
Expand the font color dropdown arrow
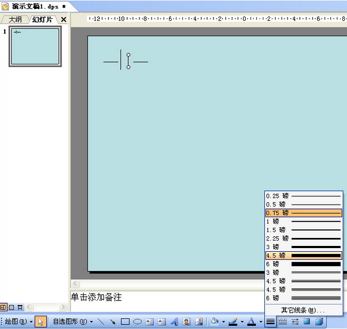(261, 321)
